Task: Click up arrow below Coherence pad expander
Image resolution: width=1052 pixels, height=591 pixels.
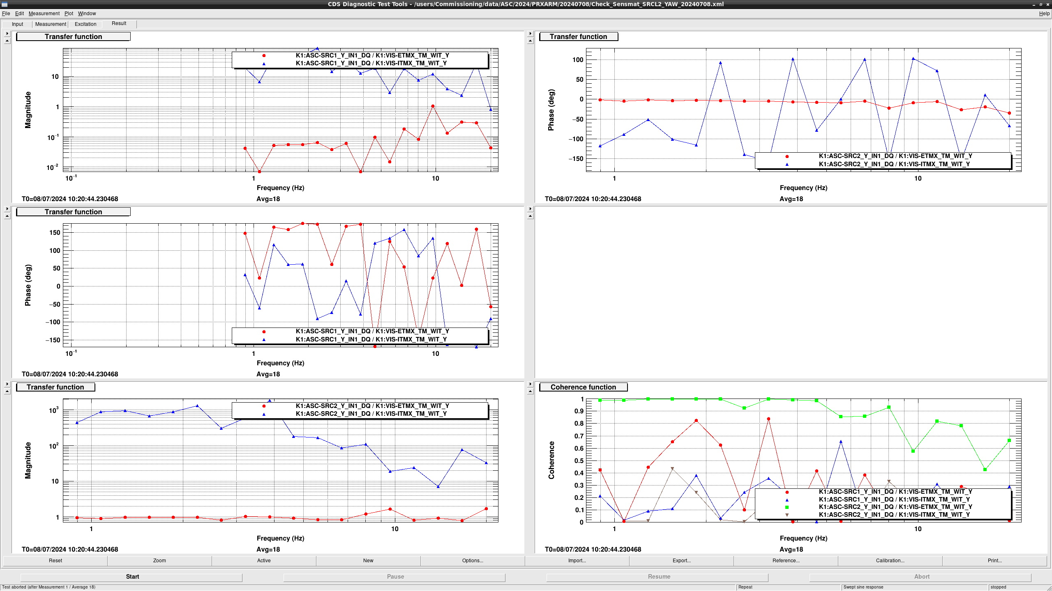Action: point(530,391)
